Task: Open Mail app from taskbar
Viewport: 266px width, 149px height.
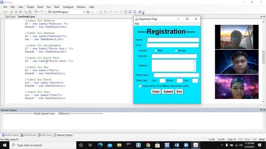Action: 110,145
